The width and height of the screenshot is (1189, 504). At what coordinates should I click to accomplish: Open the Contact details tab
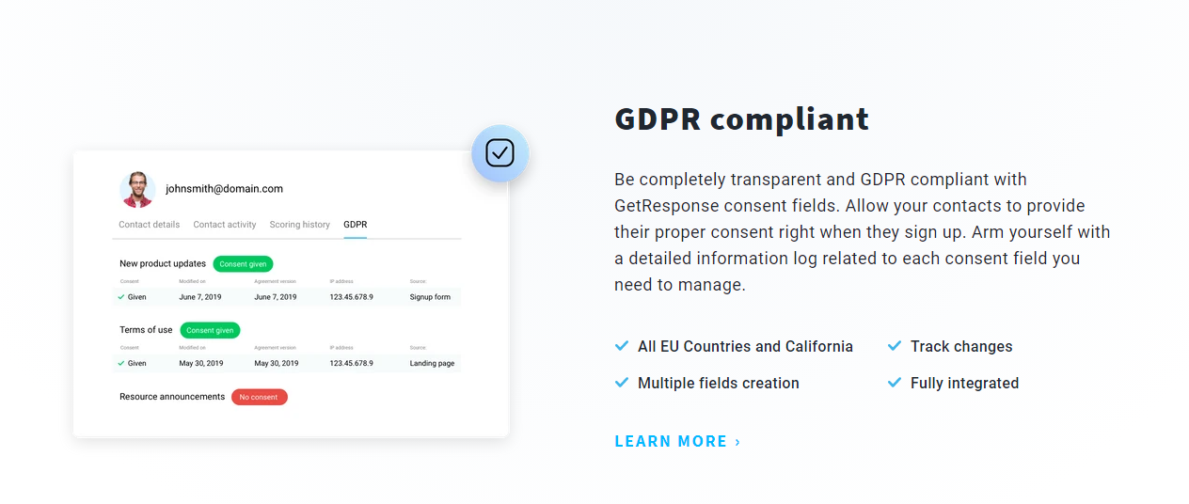[149, 225]
